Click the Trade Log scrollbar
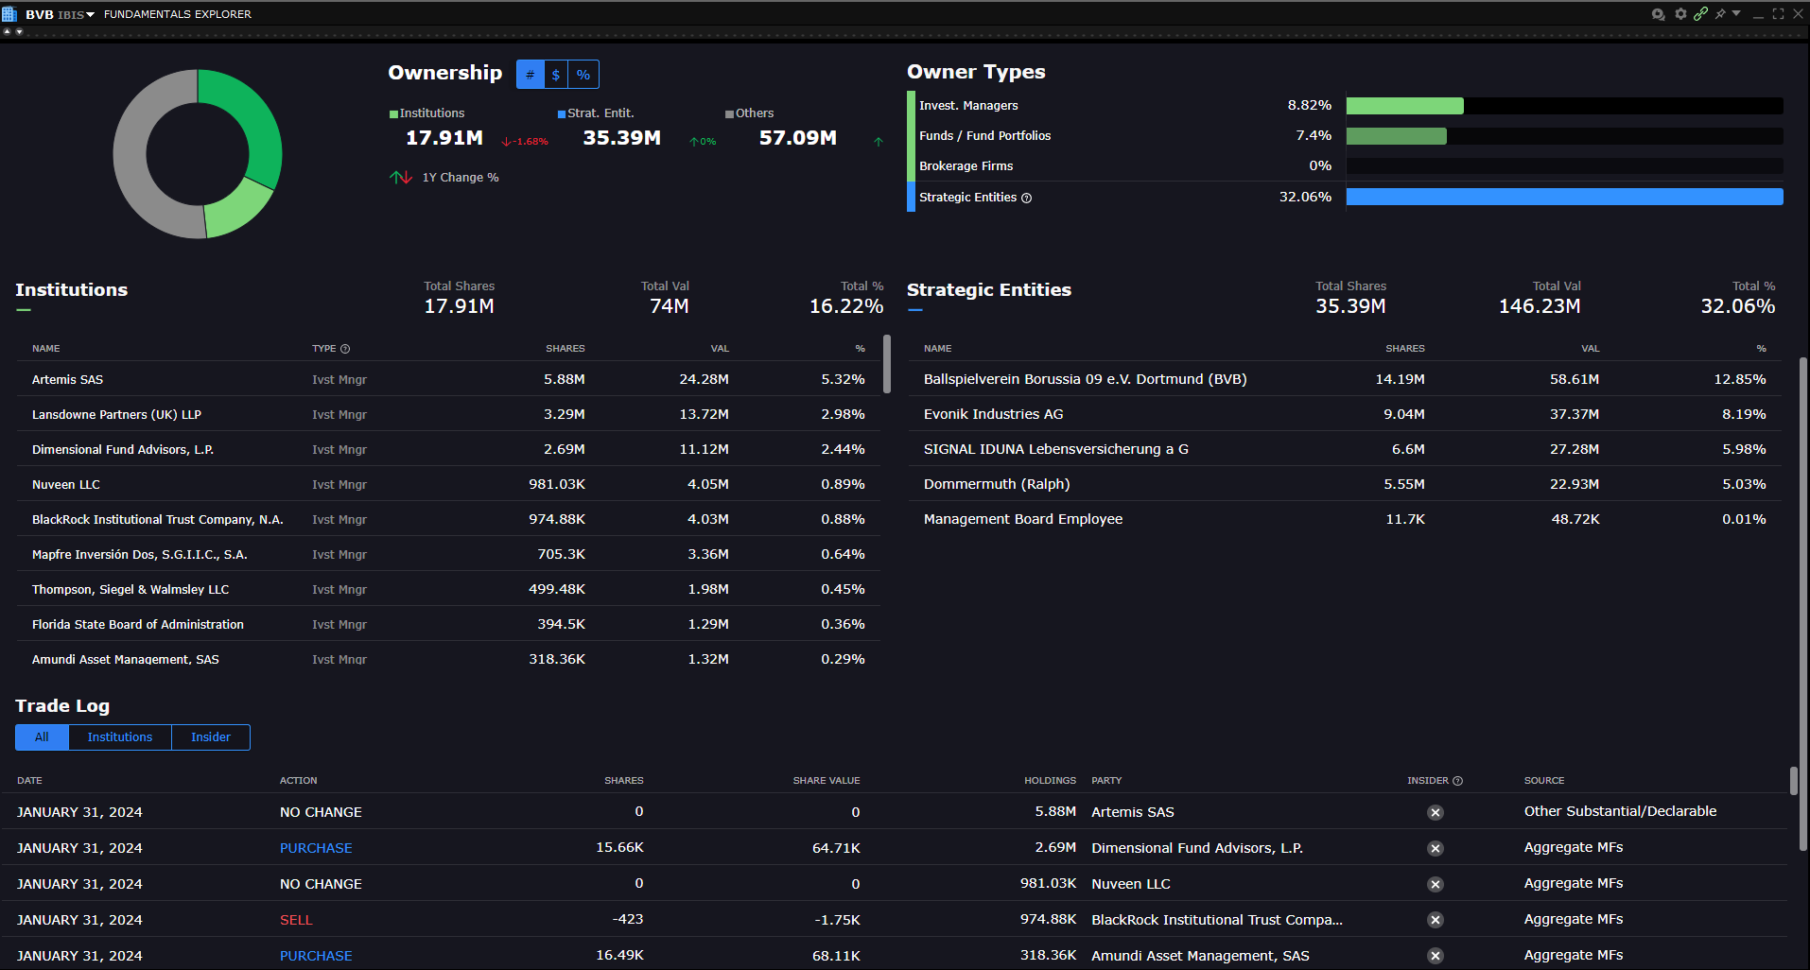This screenshot has height=970, width=1810. tap(1793, 781)
